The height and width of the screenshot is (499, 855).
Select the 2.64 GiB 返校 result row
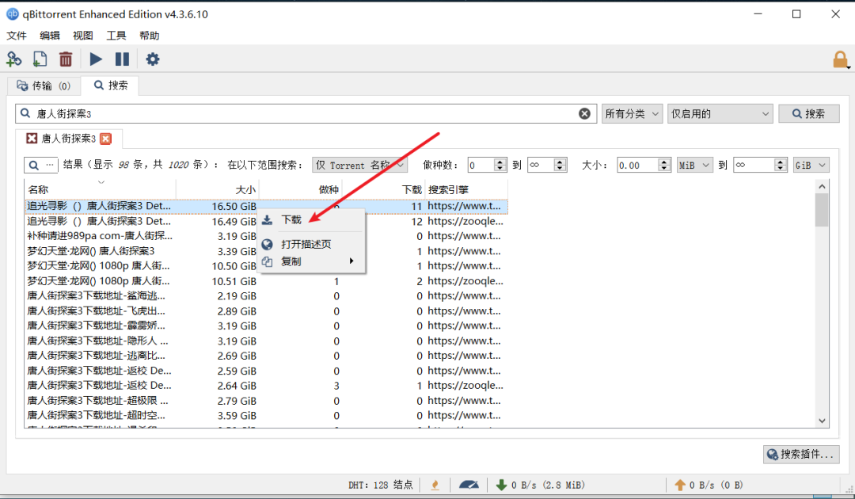point(266,386)
